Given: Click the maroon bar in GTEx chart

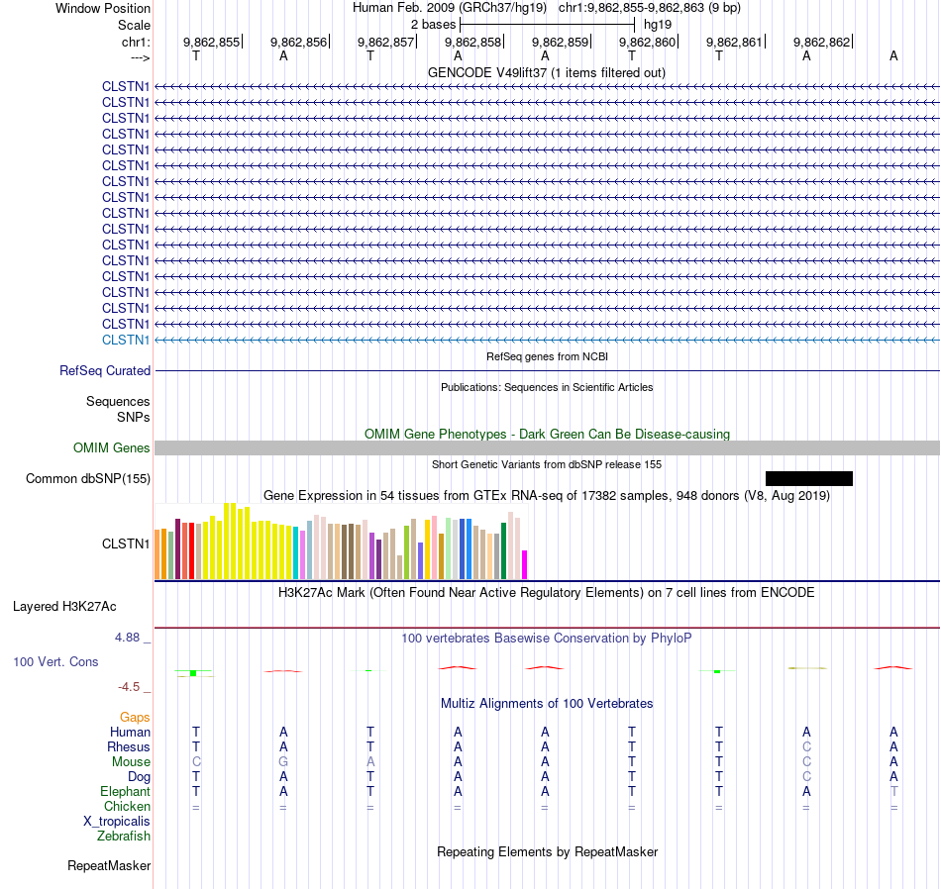Looking at the screenshot, I should tap(177, 548).
